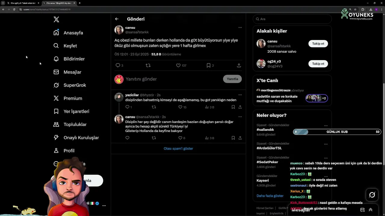Click Hizmet Şartları footer link
The image size is (385, 216).
[x=265, y=208]
